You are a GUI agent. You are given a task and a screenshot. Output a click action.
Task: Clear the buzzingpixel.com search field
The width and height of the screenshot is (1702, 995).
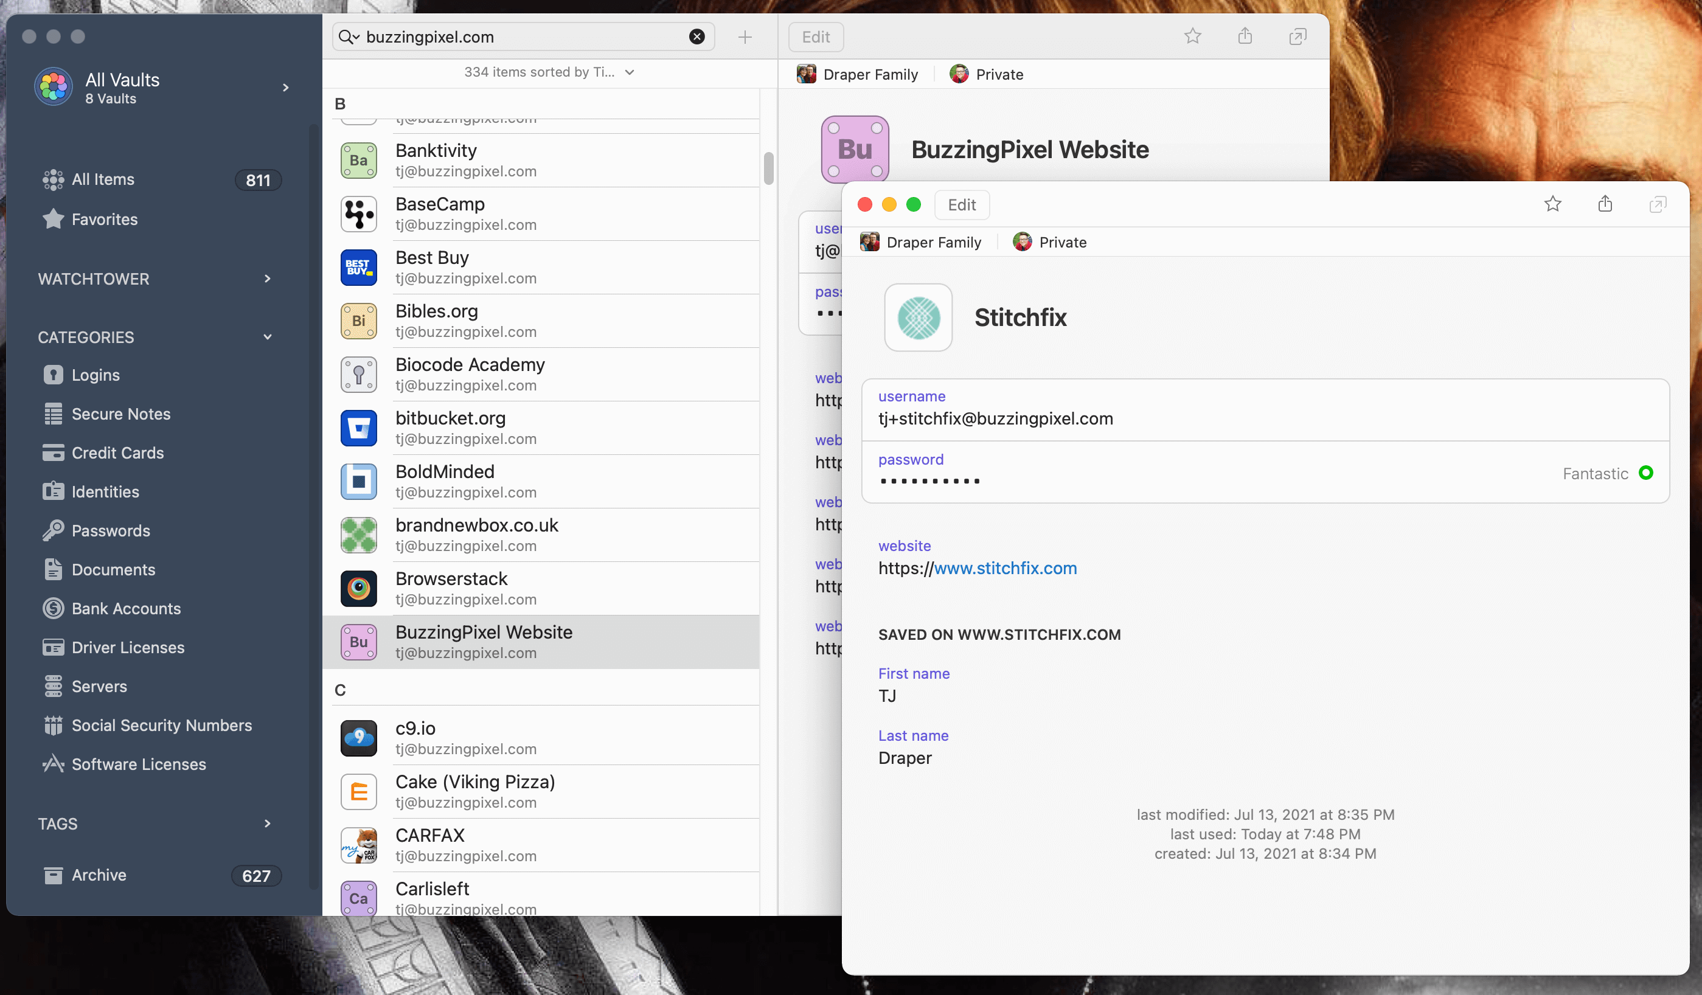(696, 36)
